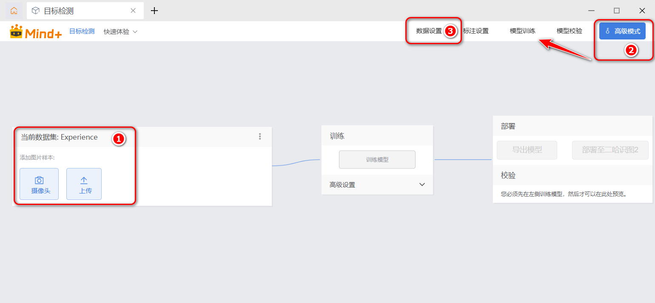Open the 数据设置 tab
655x303 pixels.
[429, 31]
